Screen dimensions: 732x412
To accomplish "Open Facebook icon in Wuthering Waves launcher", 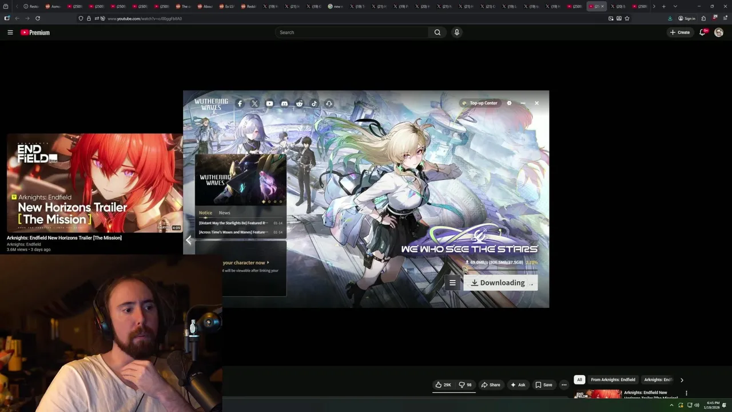I will tap(240, 104).
